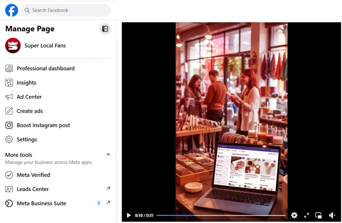The image size is (342, 223).
Task: Mute the video audio
Action: (332, 215)
